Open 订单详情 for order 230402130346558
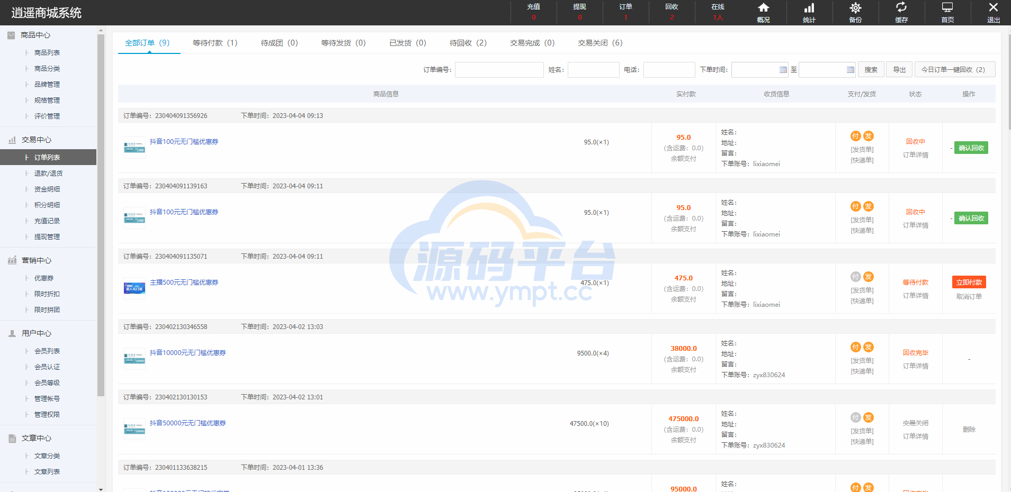 coord(916,366)
